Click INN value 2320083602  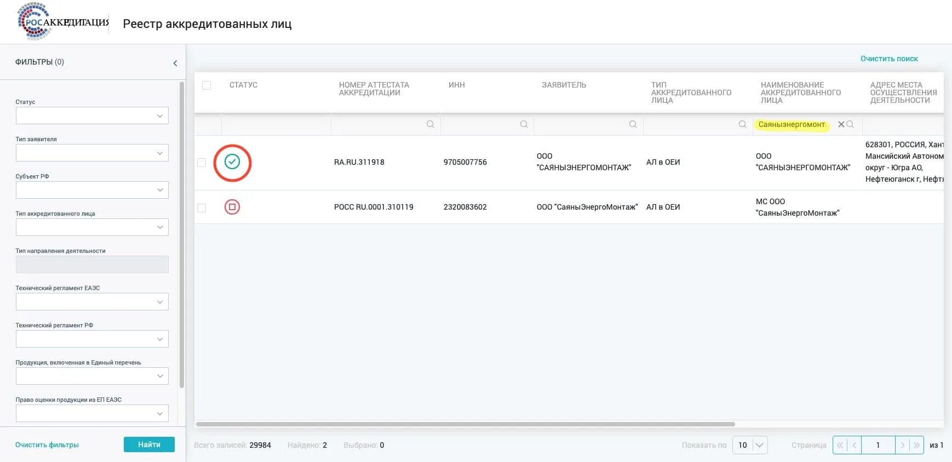tap(465, 207)
